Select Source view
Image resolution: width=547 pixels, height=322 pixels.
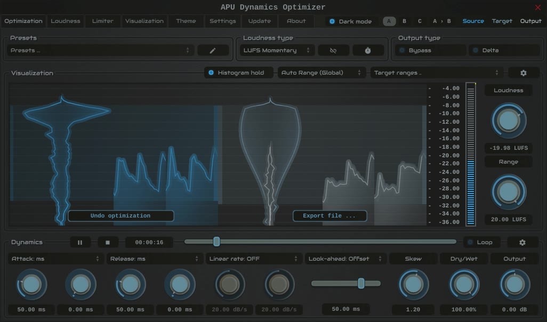click(x=473, y=21)
